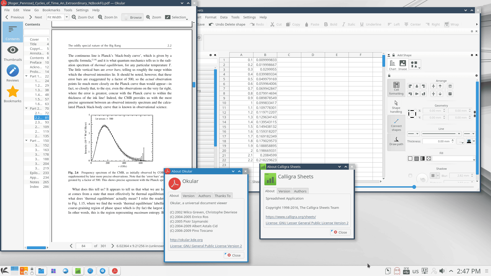The height and width of the screenshot is (276, 491).
Task: Open the http://okular.kde.org link
Action: (x=186, y=240)
